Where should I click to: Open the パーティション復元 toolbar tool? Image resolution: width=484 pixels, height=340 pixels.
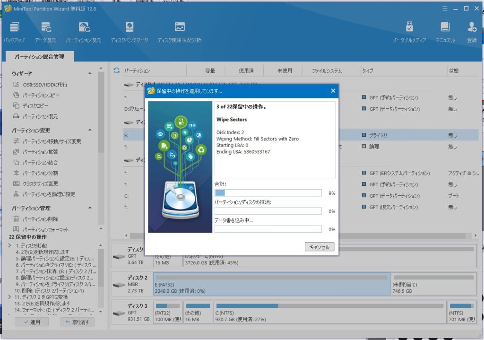[84, 28]
